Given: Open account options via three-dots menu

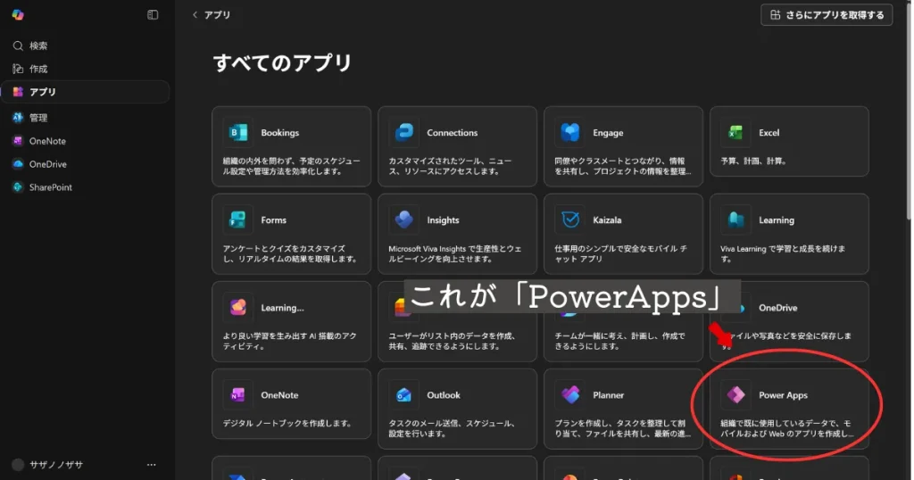Looking at the screenshot, I should (151, 465).
